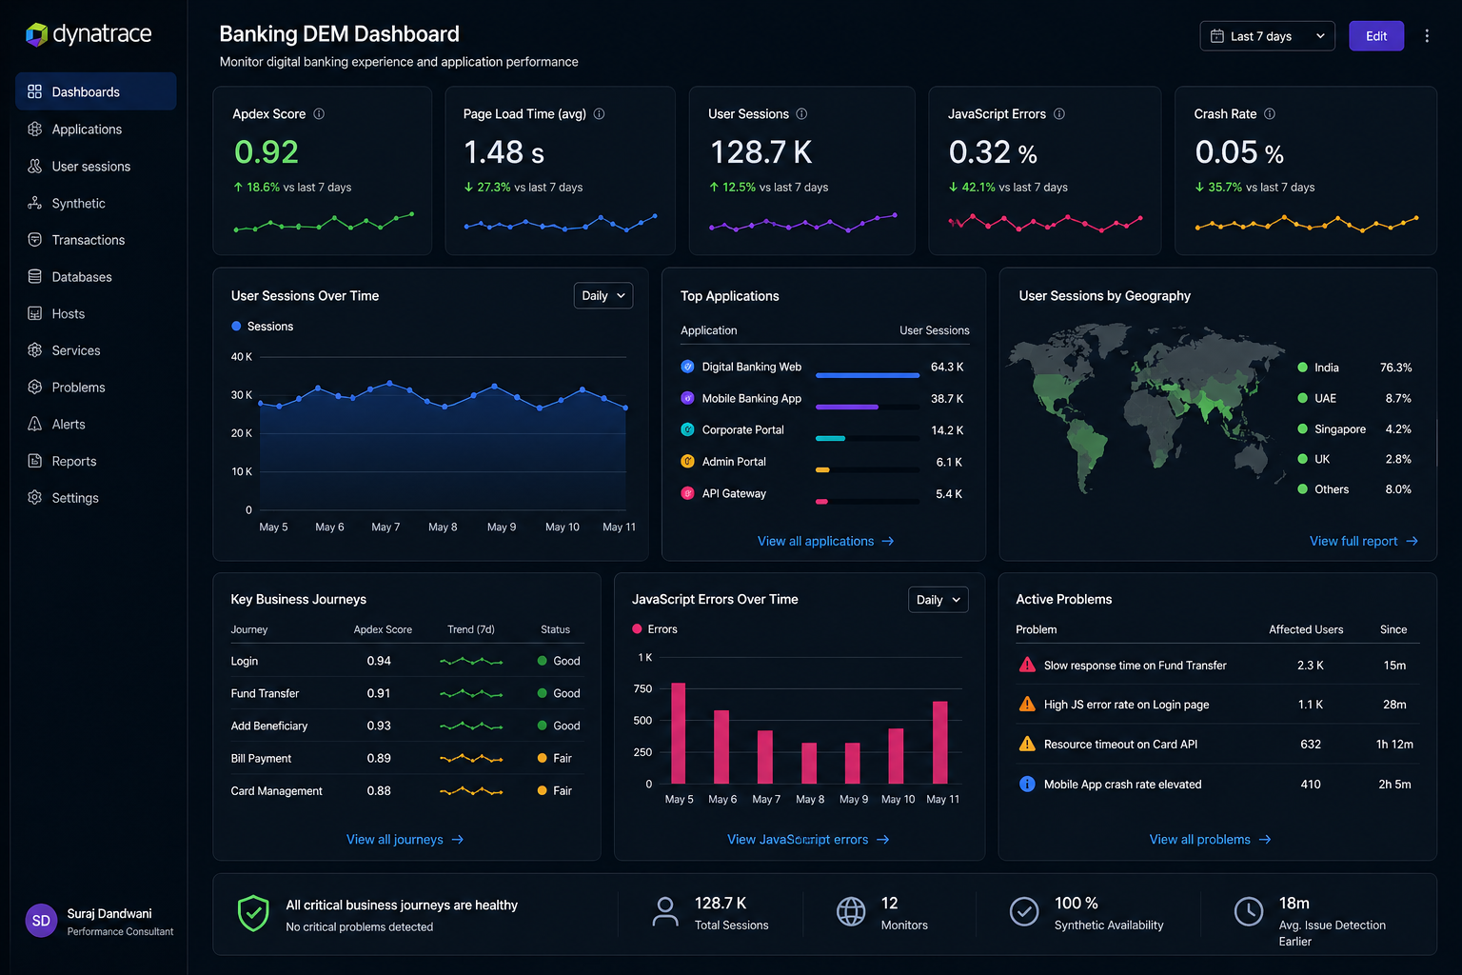The height and width of the screenshot is (975, 1462).
Task: Go to Applications in the sidebar
Action: point(96,129)
